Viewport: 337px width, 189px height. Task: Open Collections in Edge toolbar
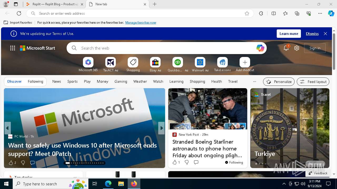(297, 13)
